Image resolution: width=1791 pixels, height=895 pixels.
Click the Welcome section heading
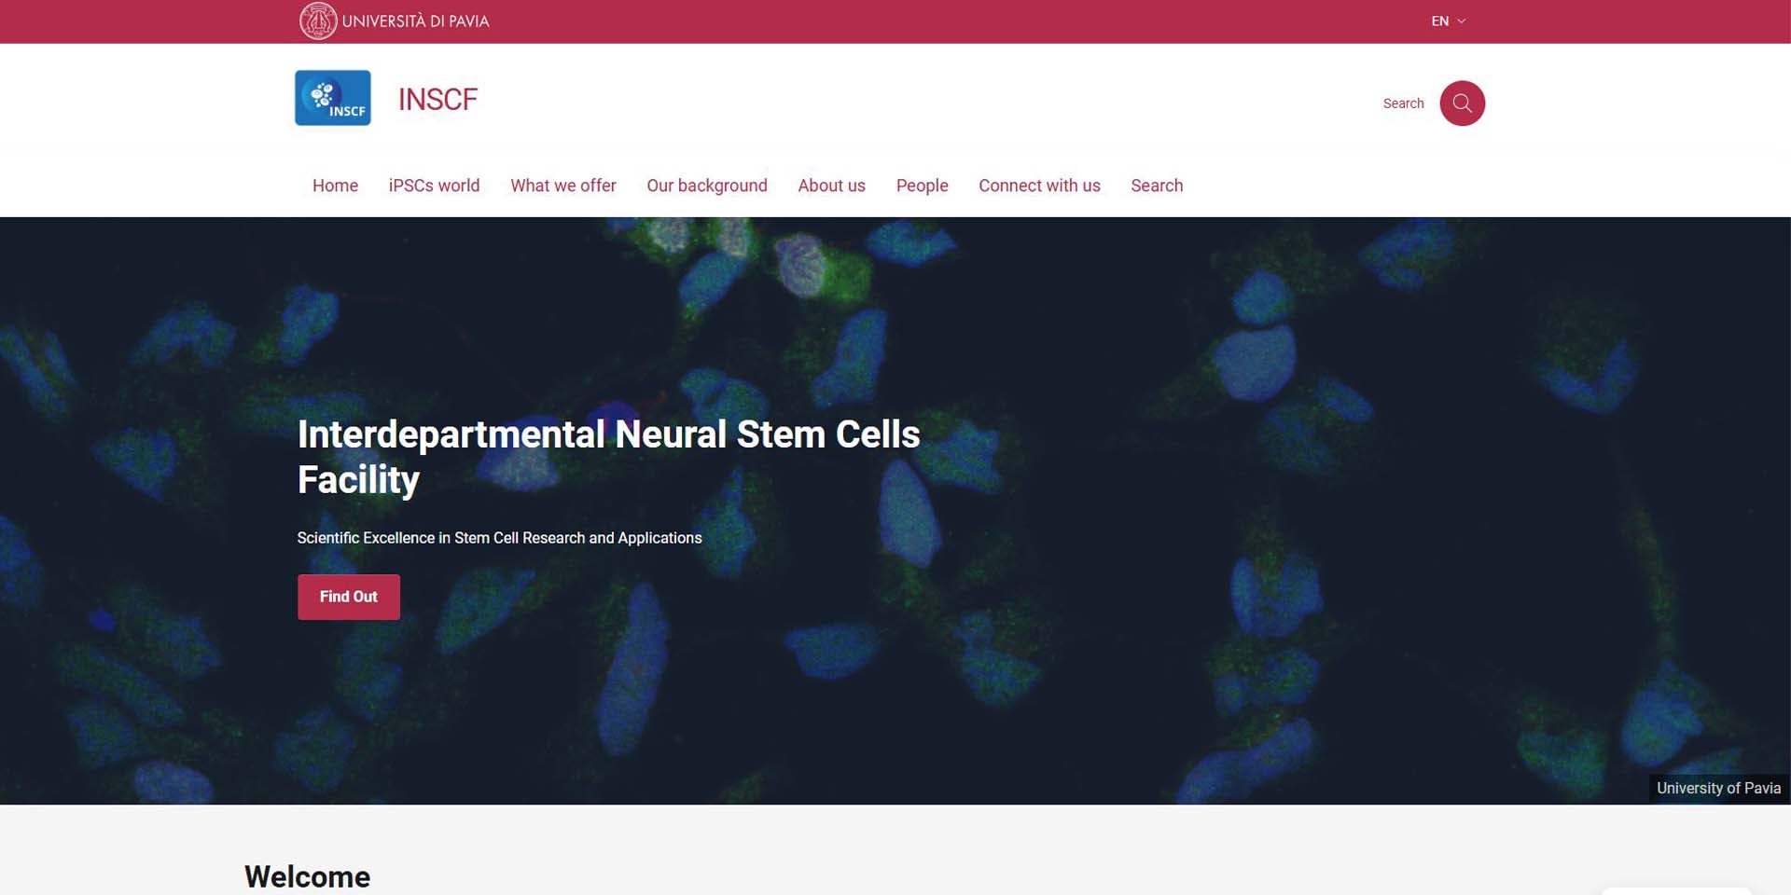(307, 876)
